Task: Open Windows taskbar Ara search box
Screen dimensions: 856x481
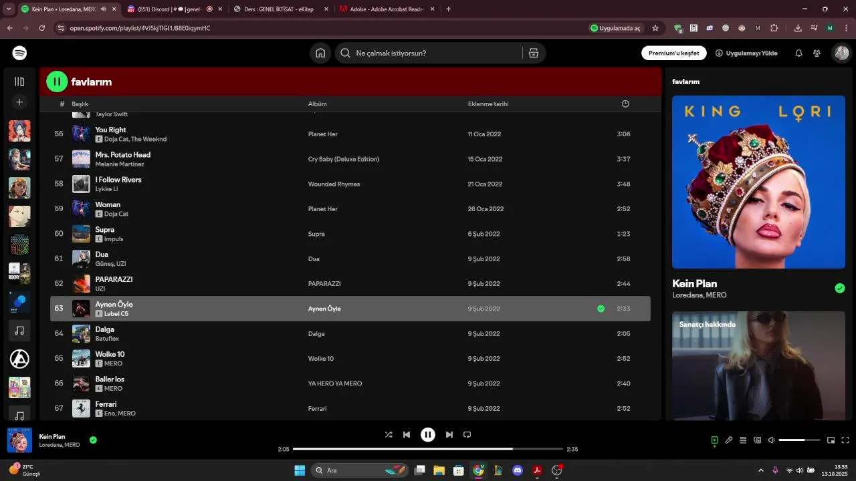Action: (360, 470)
